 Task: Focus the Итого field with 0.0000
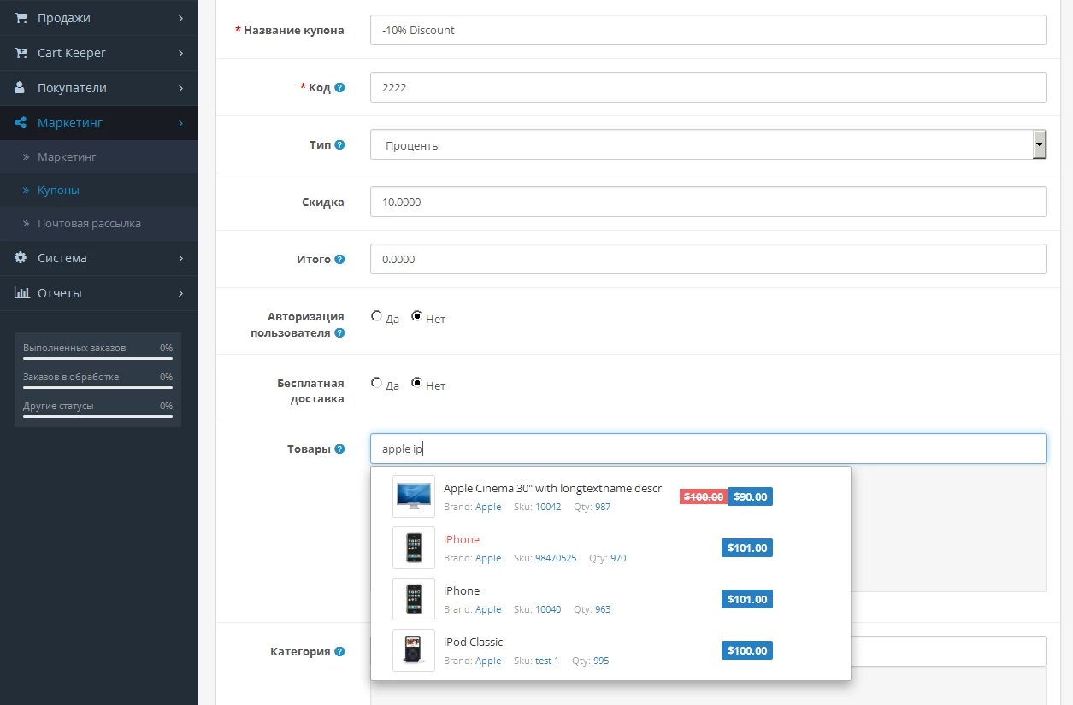click(709, 259)
